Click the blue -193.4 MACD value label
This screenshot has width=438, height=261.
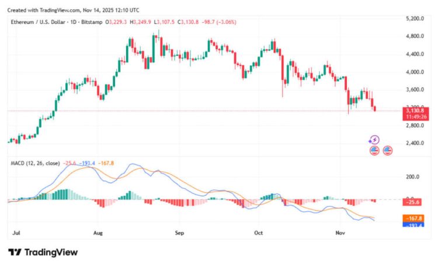[417, 225]
